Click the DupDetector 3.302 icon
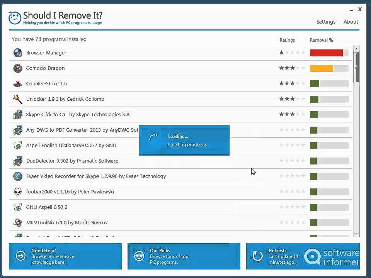The width and height of the screenshot is (371, 278). (17, 161)
